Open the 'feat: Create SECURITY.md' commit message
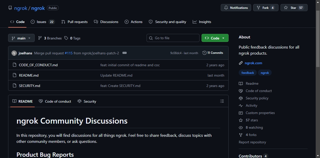This screenshot has height=158, width=320. click(120, 86)
